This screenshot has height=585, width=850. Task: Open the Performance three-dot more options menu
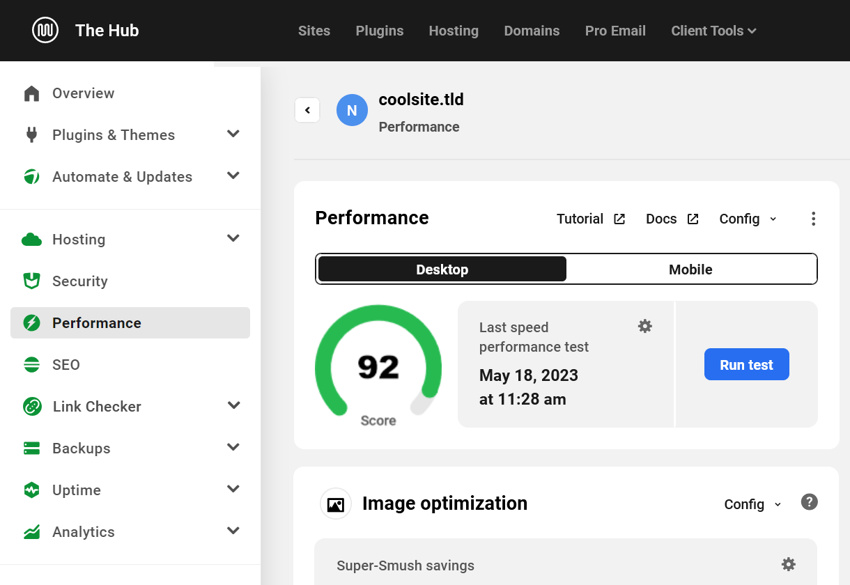coord(813,219)
